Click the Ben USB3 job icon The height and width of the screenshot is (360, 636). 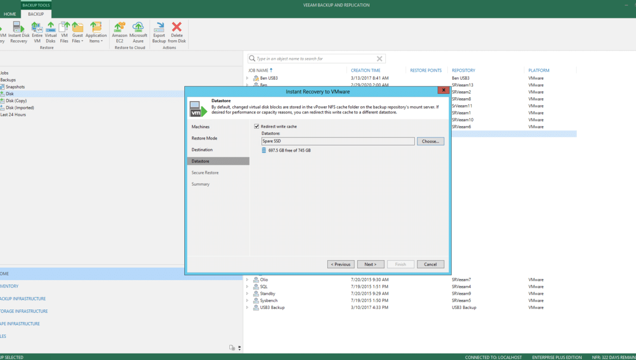pyautogui.click(x=256, y=78)
